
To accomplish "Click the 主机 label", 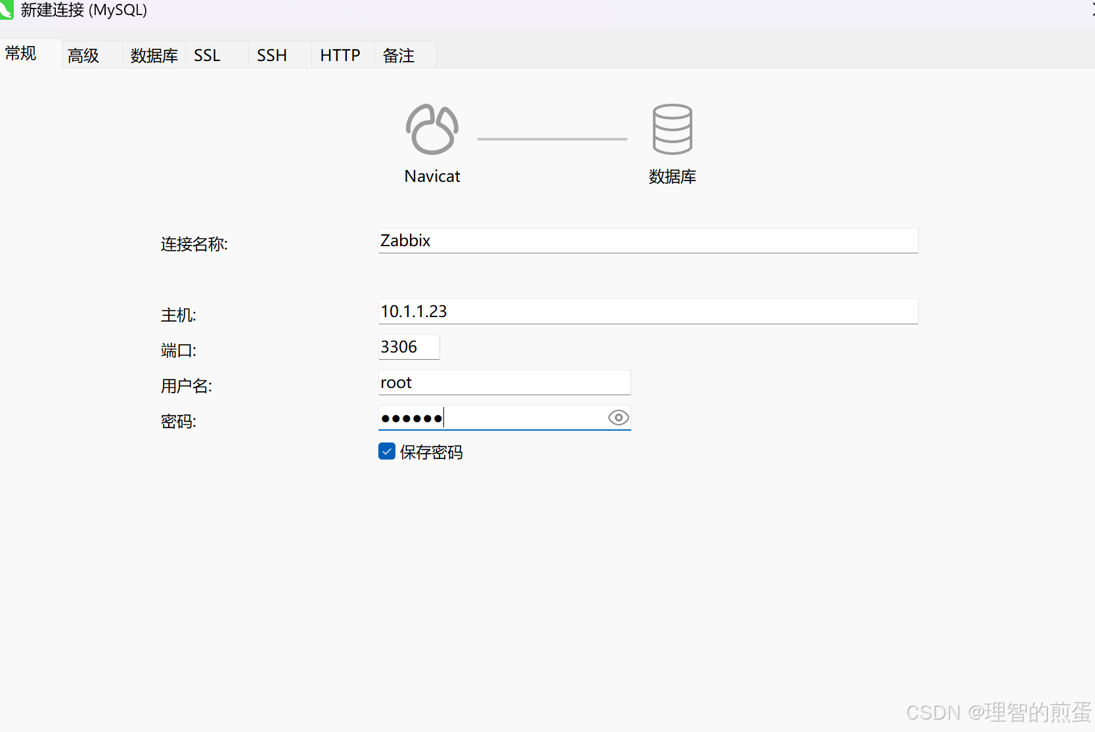I will point(178,315).
